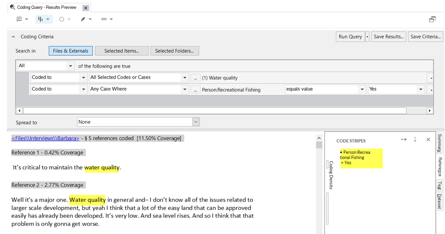Screen dimensions: 445x234
Task: Click '(1) Water quality' criteria text
Action: [220, 78]
